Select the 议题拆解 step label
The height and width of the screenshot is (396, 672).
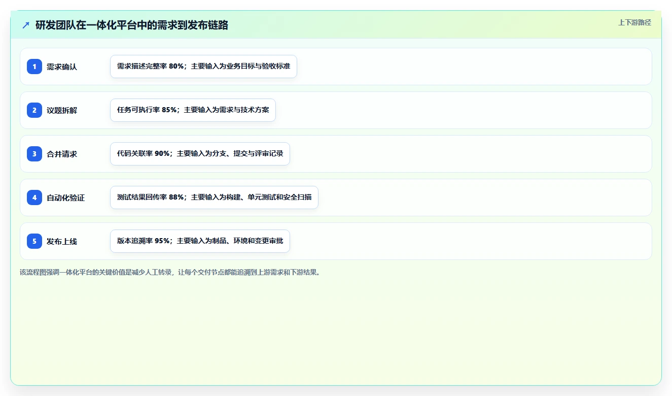click(x=62, y=110)
